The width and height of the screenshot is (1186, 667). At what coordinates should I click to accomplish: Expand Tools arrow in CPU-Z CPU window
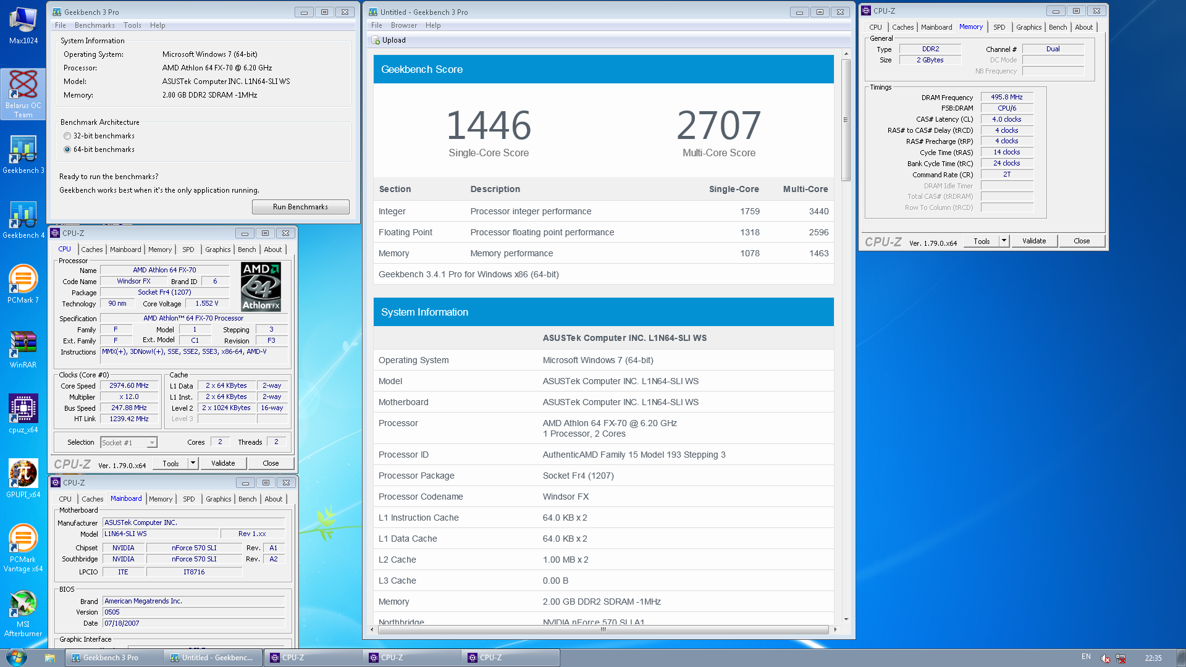193,463
